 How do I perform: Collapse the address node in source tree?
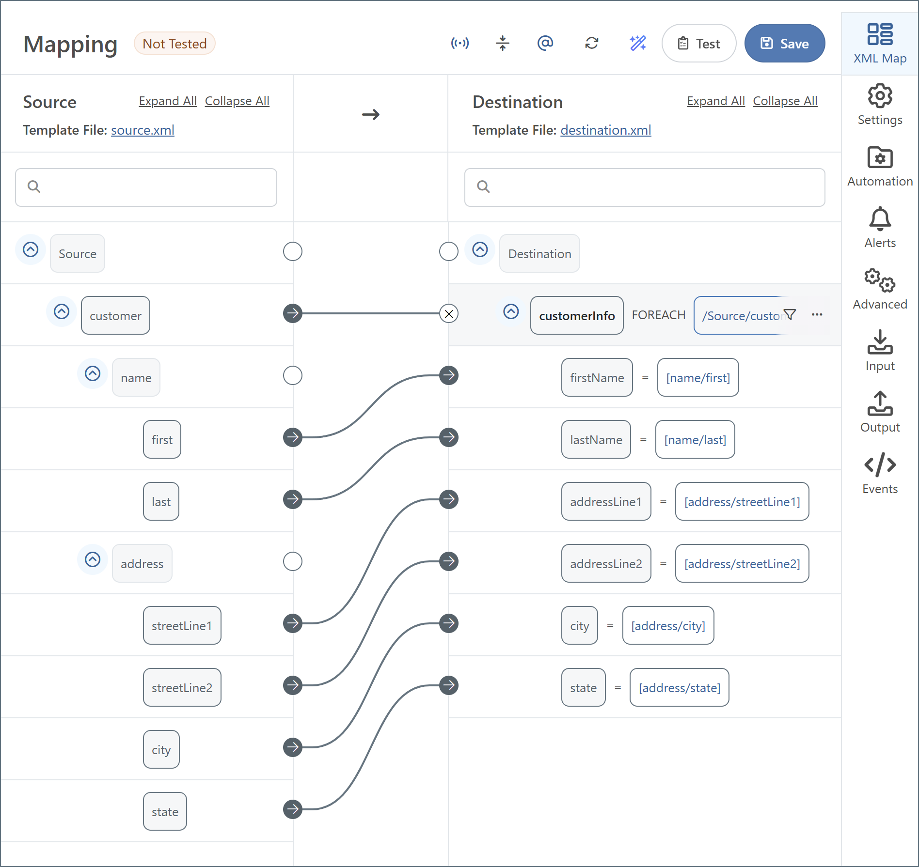point(93,559)
